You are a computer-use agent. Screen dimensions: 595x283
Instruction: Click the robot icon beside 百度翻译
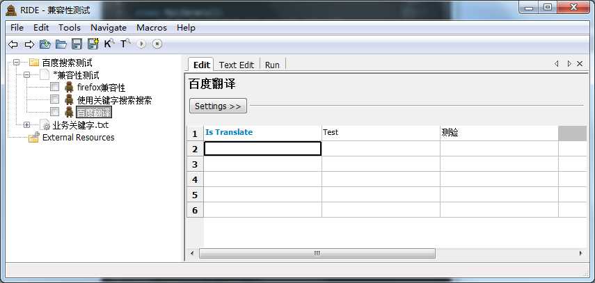tap(69, 112)
